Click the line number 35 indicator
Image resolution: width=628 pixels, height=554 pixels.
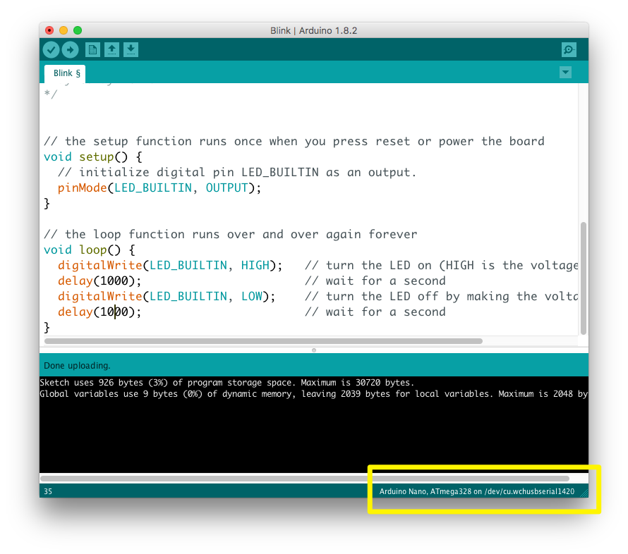[x=48, y=491]
